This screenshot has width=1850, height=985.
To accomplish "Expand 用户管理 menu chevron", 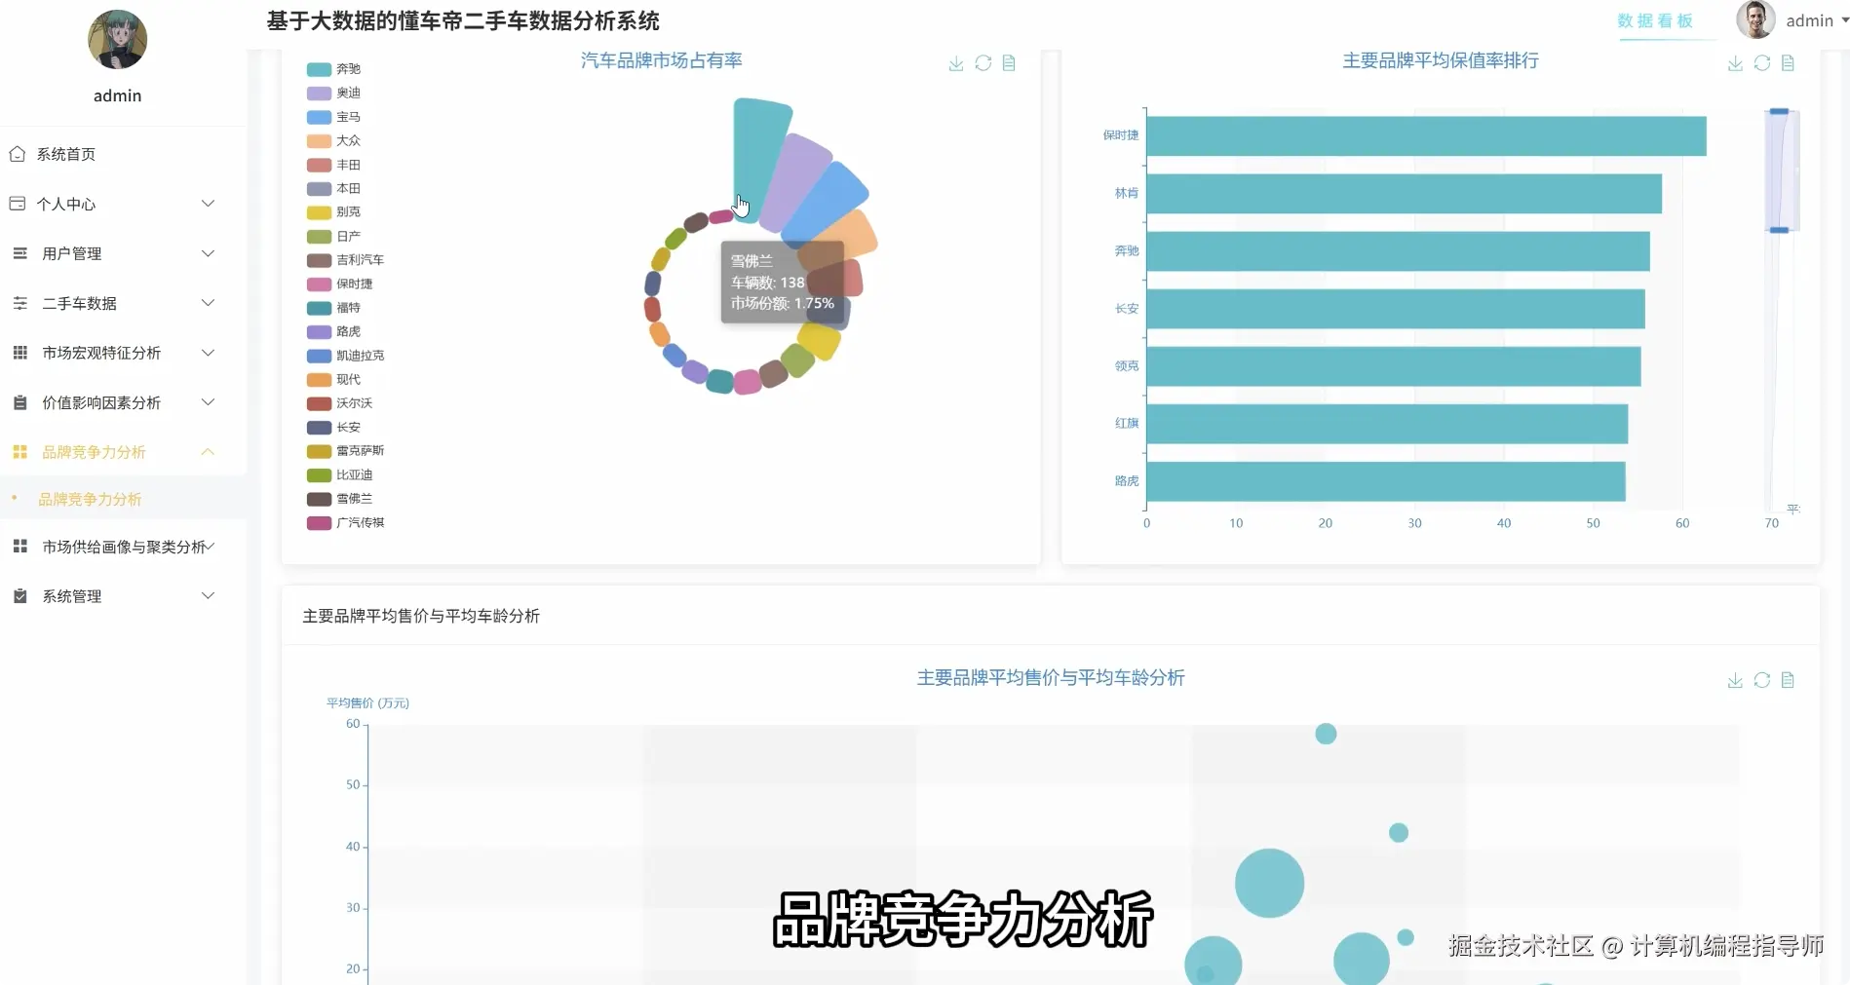I will (208, 253).
